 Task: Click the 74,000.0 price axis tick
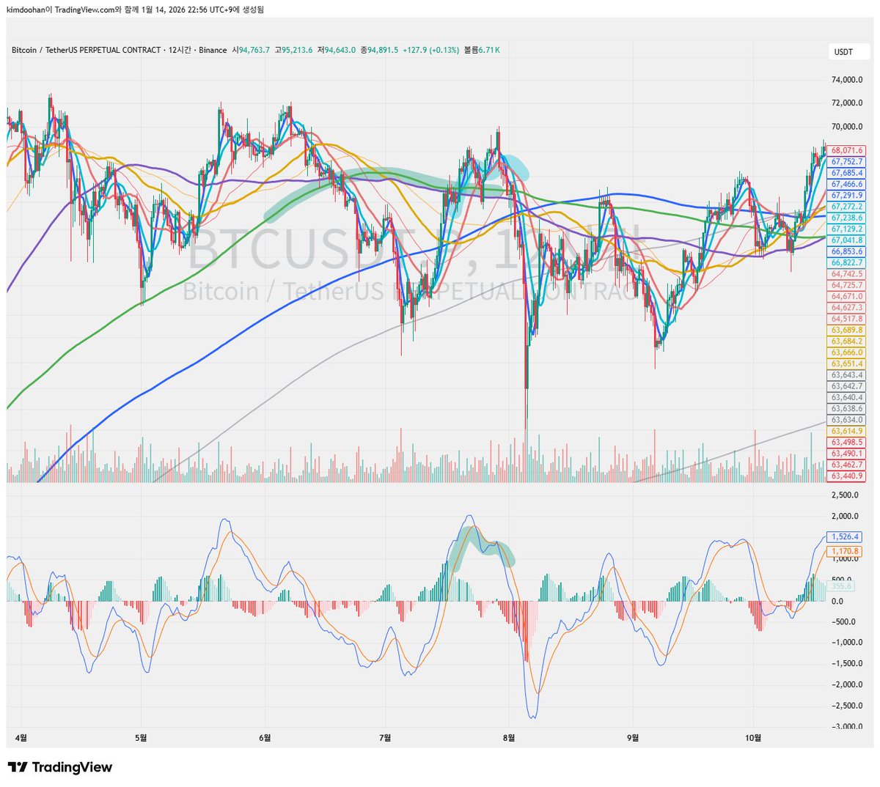click(x=847, y=80)
